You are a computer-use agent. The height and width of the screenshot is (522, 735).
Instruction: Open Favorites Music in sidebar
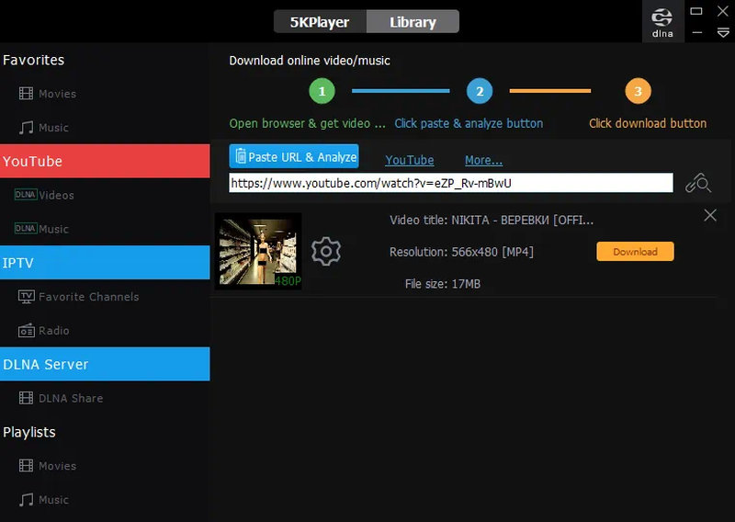pos(44,128)
